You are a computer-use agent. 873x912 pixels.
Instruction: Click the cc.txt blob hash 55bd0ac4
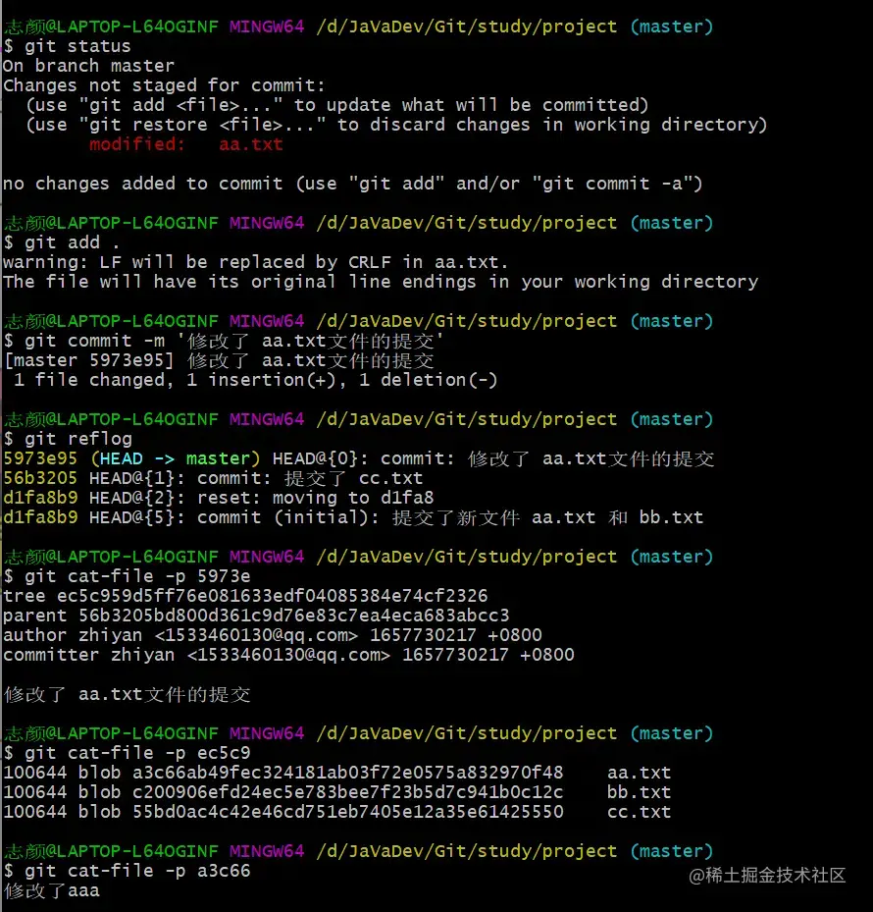(x=347, y=812)
